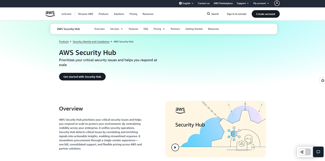Expand the Pricing dropdown in the Security Hub nav
Image resolution: width=325 pixels, height=161 pixels.
[x=159, y=29]
